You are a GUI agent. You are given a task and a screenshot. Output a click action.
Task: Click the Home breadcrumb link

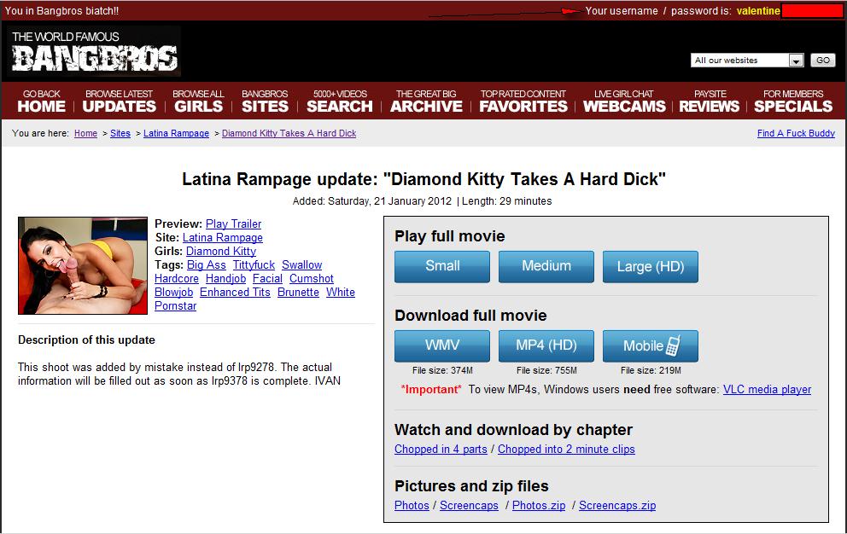click(85, 133)
